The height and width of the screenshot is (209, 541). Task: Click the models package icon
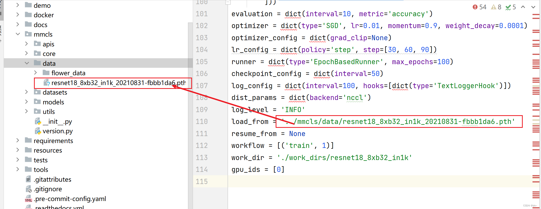coord(37,102)
